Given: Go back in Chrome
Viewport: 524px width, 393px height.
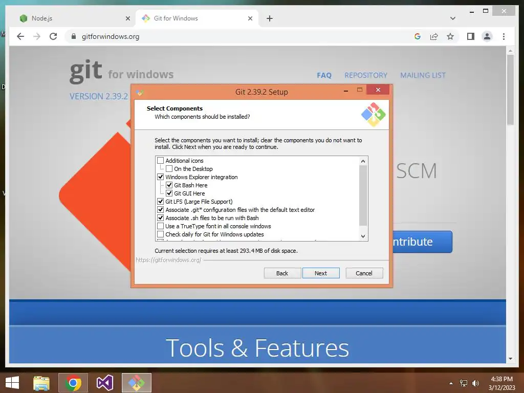Looking at the screenshot, I should [20, 36].
